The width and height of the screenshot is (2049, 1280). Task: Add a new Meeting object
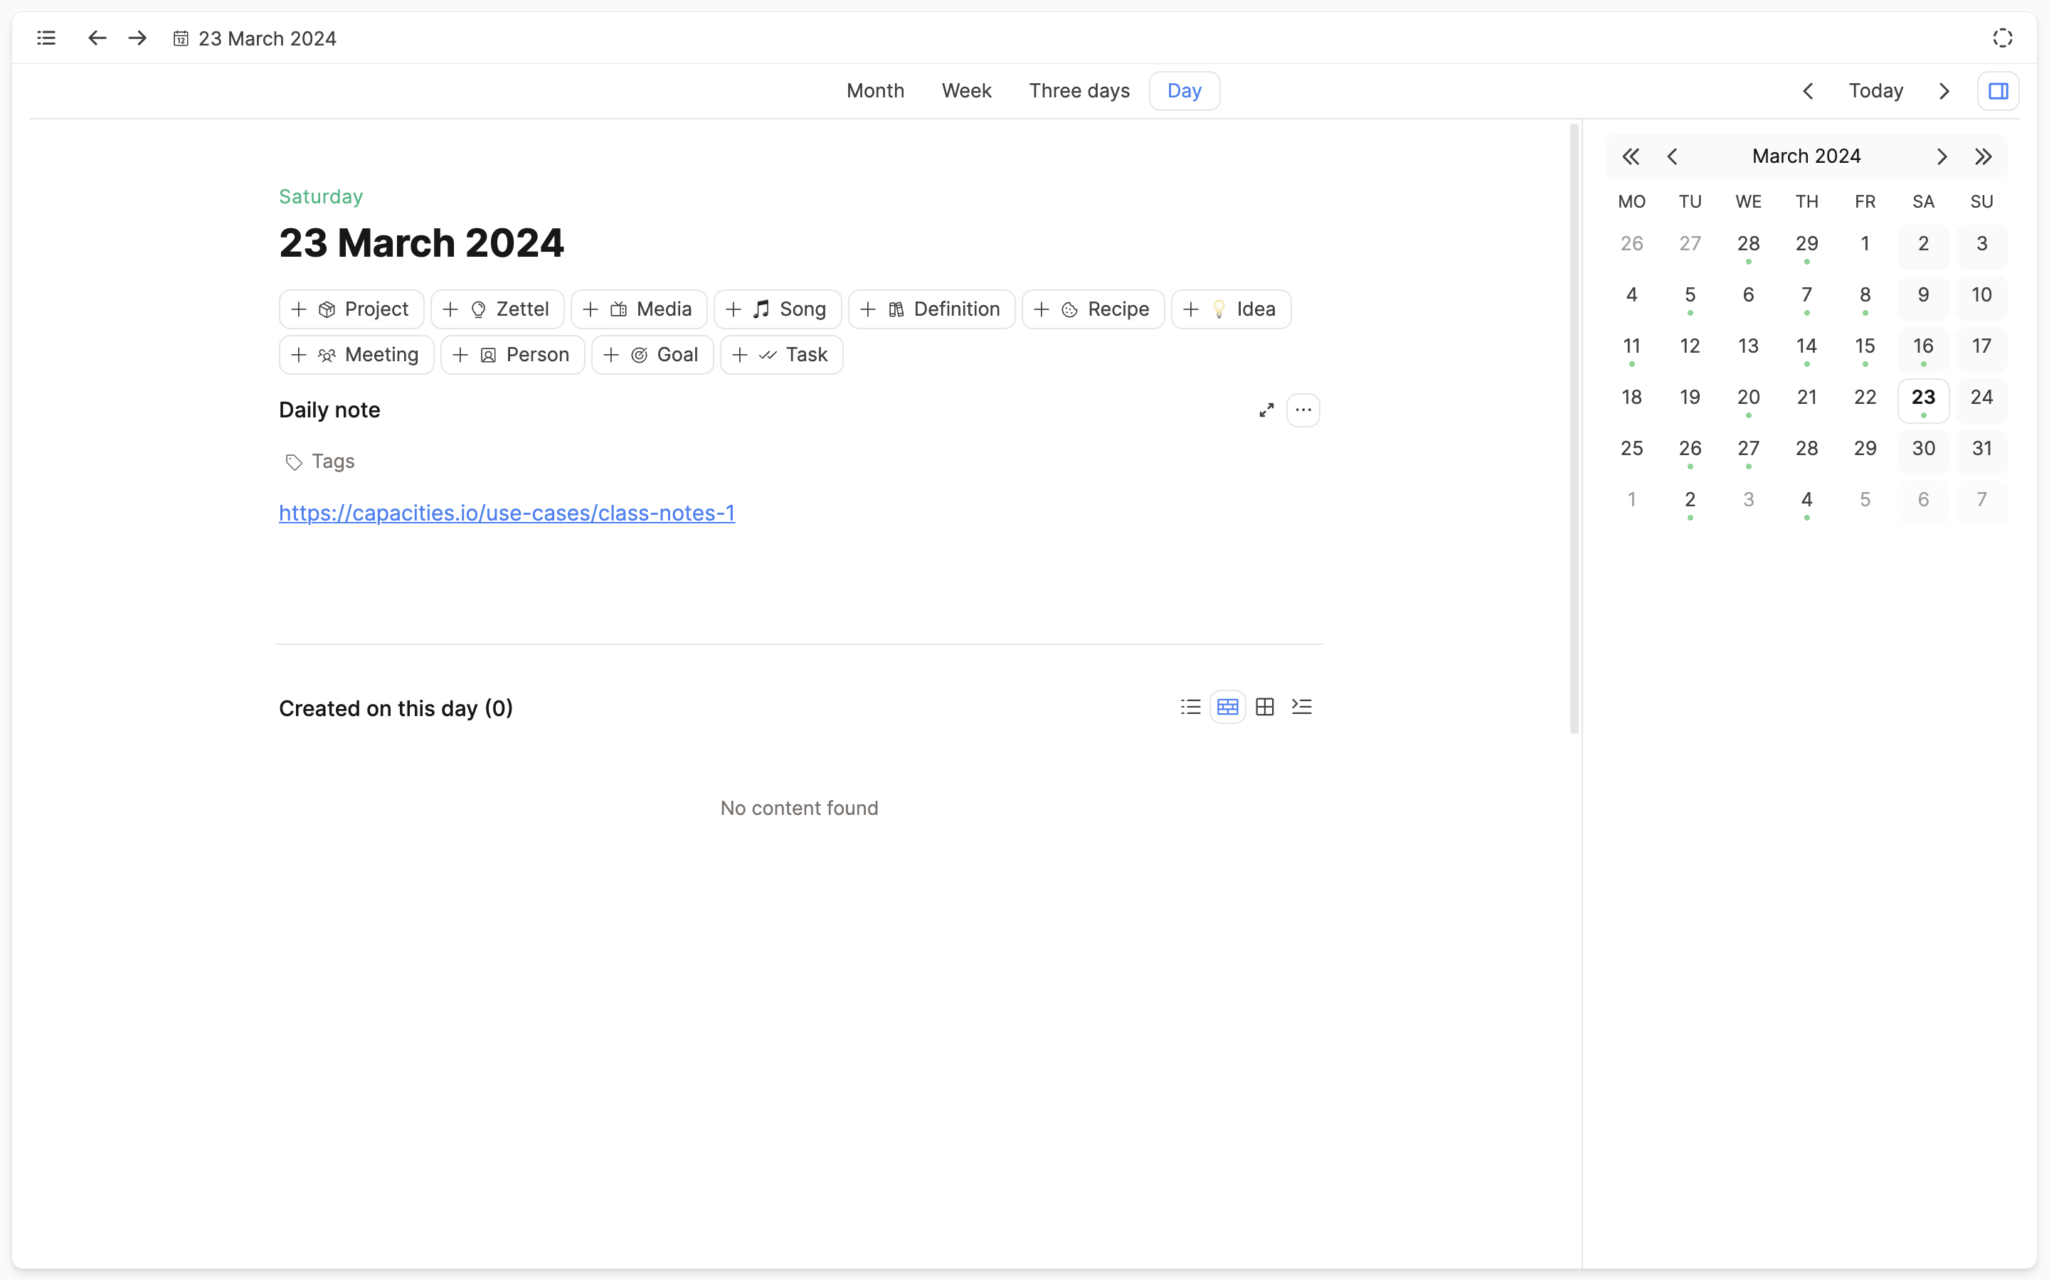click(356, 355)
